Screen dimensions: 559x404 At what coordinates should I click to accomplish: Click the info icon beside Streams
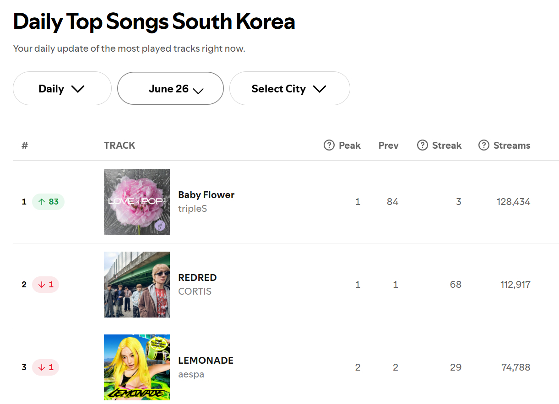483,145
